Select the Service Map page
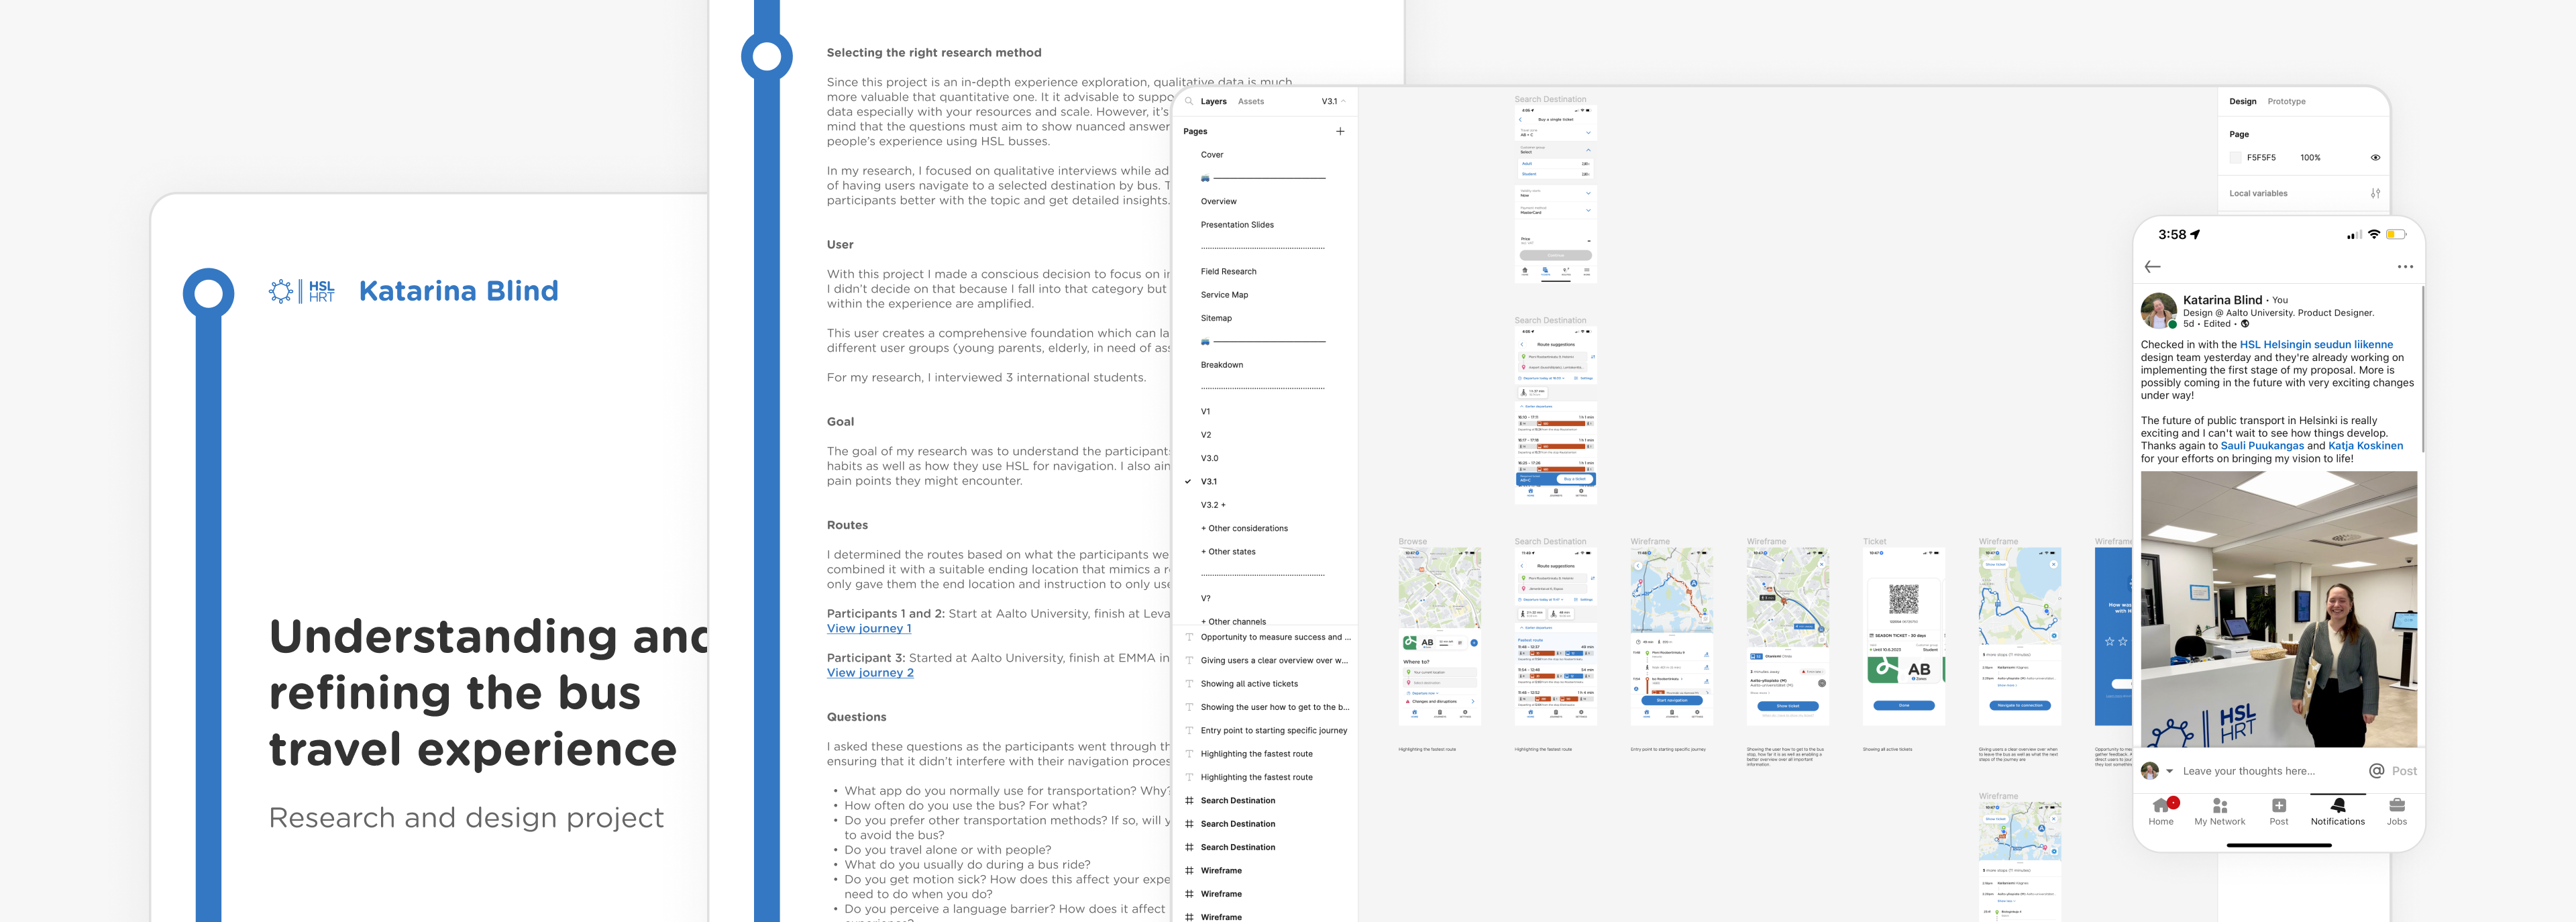Viewport: 2576px width, 922px height. (x=1224, y=295)
